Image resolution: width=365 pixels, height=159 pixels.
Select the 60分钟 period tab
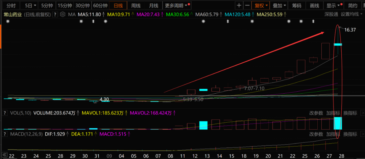pos(100,6)
